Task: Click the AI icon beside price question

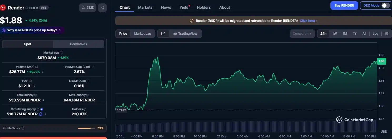Action: [4, 30]
